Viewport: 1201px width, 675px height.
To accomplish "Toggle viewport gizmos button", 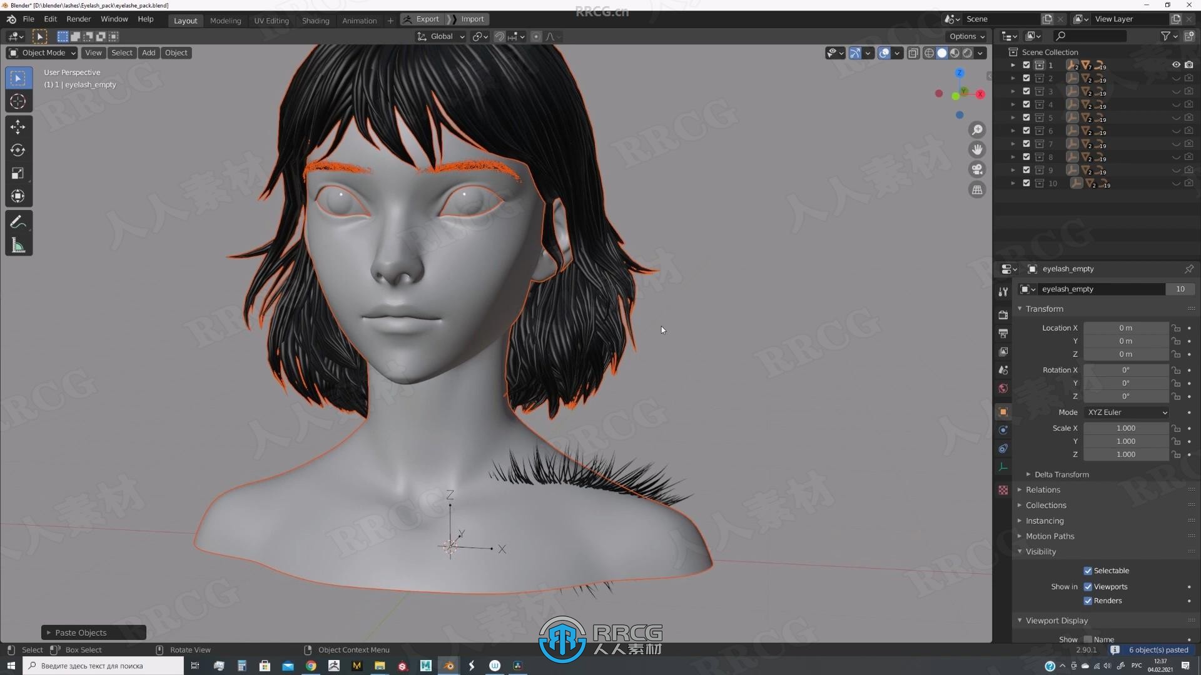I will click(854, 53).
